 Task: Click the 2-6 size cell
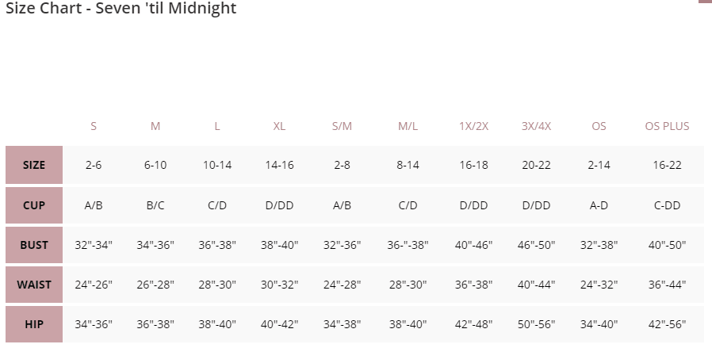click(94, 166)
